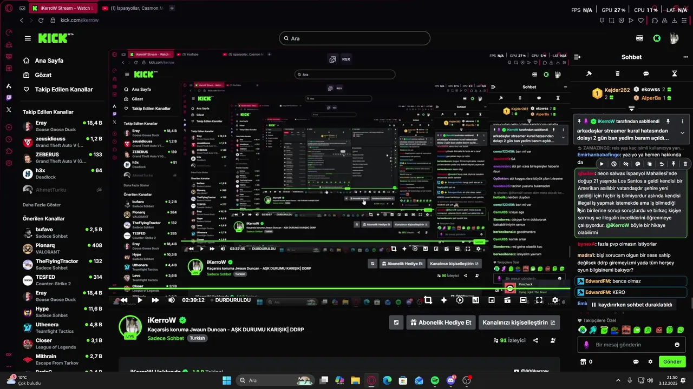
Task: Expand the chat leaderboard with lines arrow
Action: (x=631, y=109)
